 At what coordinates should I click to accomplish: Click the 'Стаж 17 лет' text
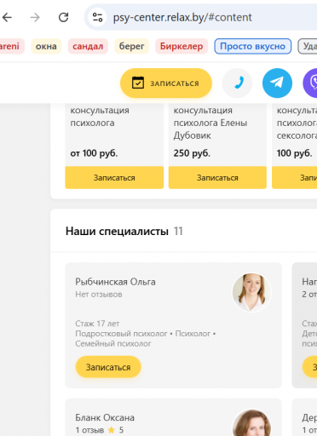97,324
